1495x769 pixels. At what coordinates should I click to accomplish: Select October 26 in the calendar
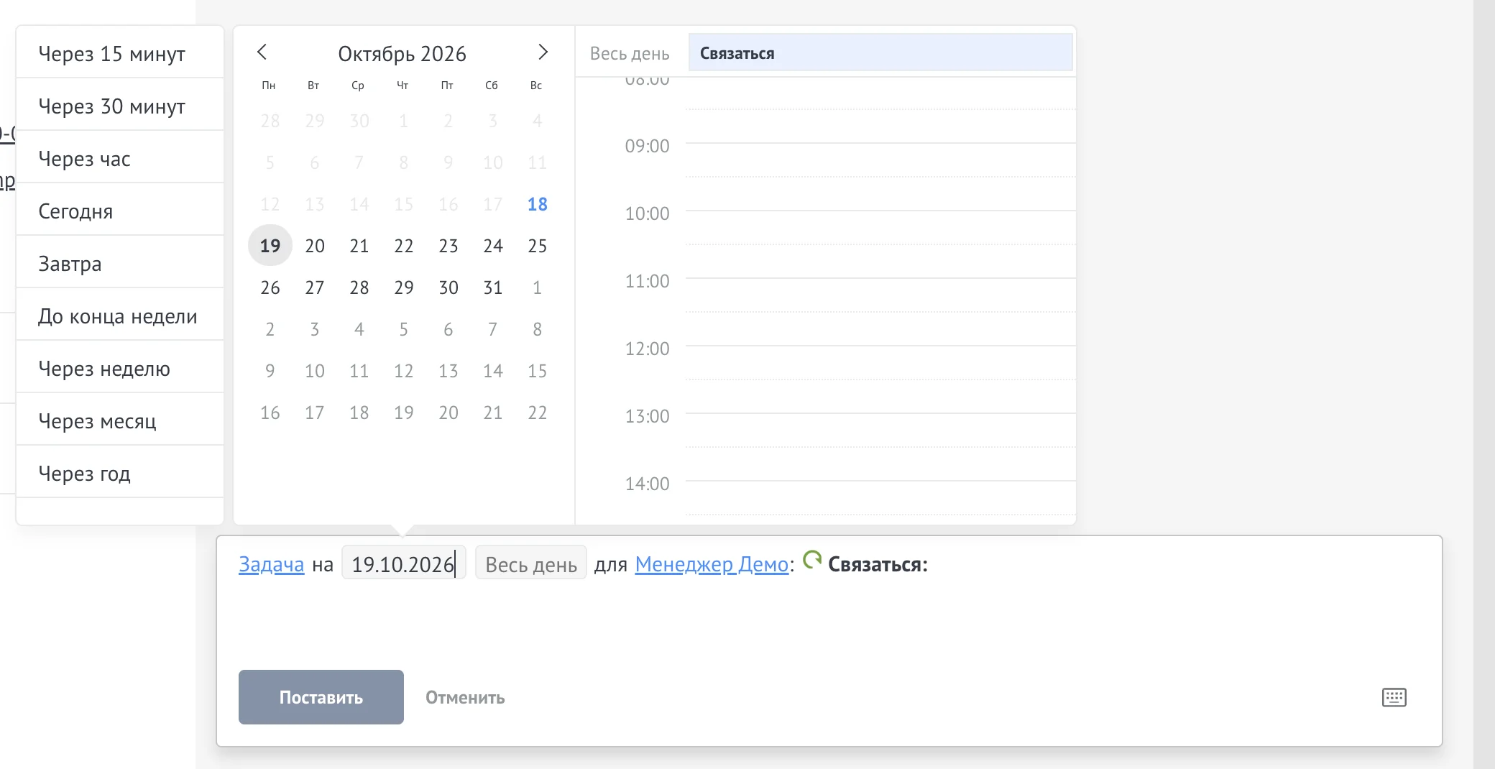point(270,287)
